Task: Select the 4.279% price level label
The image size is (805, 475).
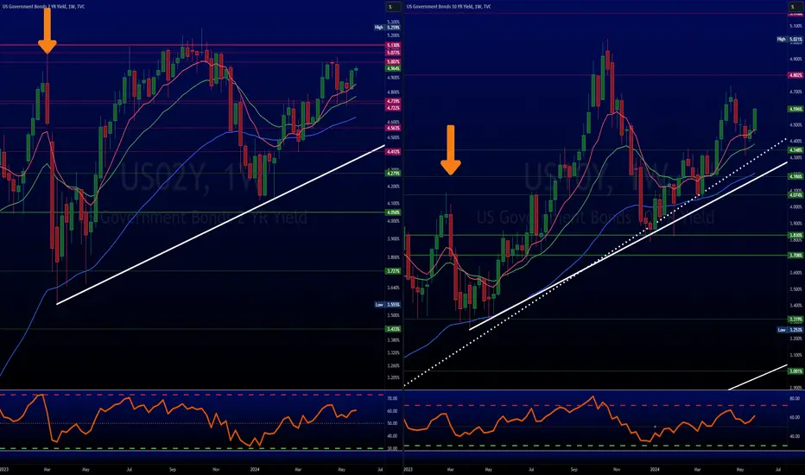Action: (x=393, y=174)
